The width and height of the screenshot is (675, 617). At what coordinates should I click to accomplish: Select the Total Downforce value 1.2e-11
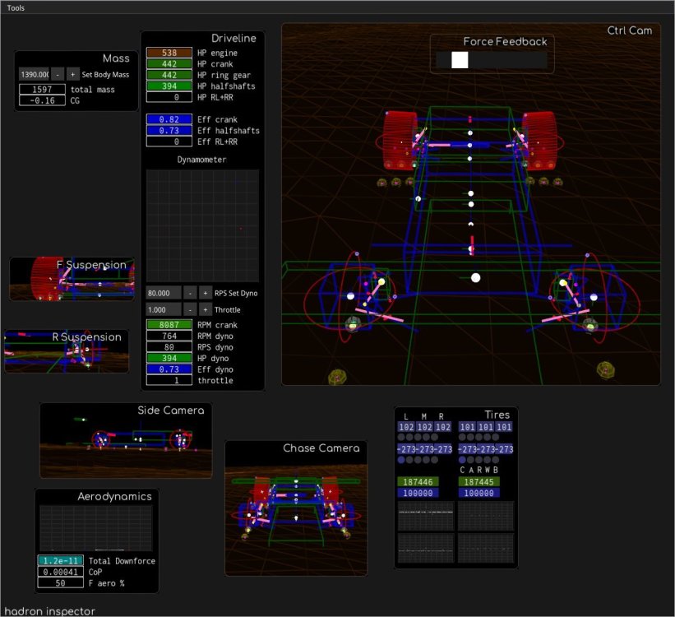click(x=61, y=560)
